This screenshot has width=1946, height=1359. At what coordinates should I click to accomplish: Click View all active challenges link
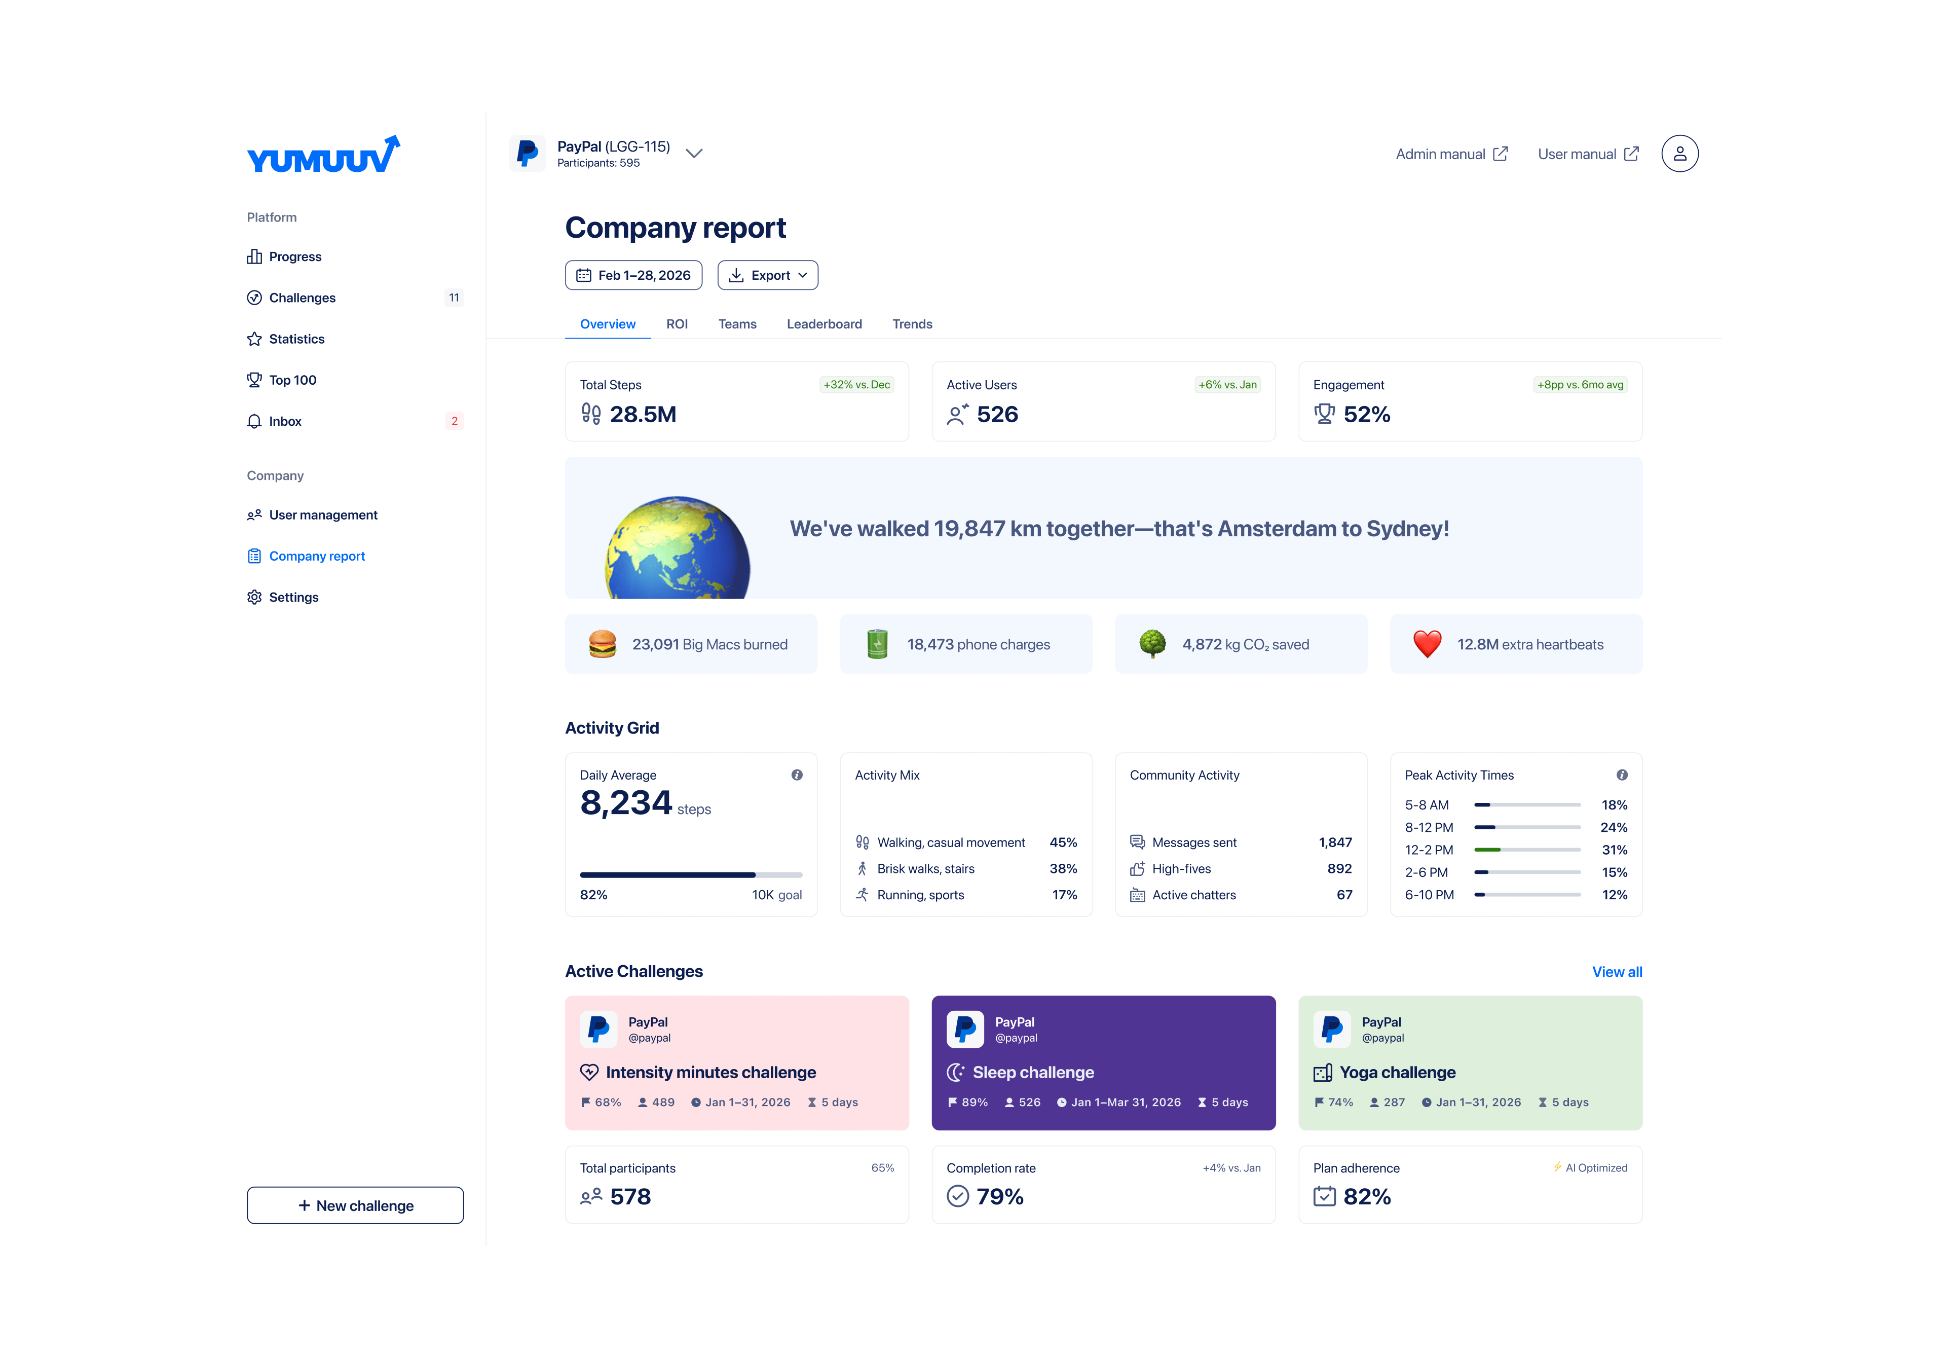[1616, 972]
